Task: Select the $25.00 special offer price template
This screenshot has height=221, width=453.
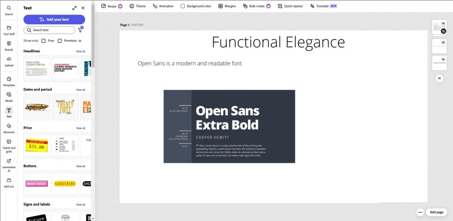Action: [37, 145]
